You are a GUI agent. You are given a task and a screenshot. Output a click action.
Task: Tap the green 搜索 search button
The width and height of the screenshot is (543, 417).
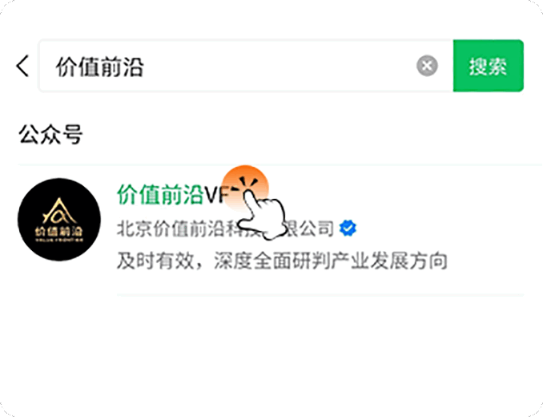point(488,66)
